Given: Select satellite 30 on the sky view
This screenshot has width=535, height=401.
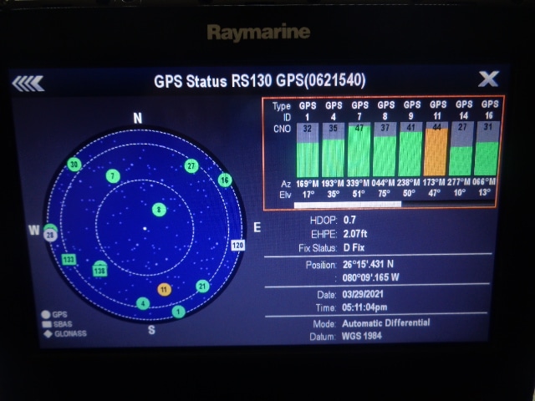Looking at the screenshot, I should pos(74,165).
